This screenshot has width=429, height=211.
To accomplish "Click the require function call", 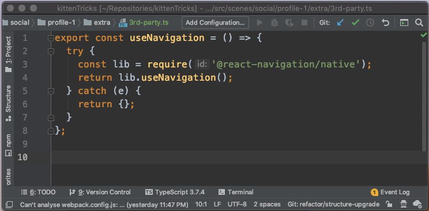I will pos(168,65).
